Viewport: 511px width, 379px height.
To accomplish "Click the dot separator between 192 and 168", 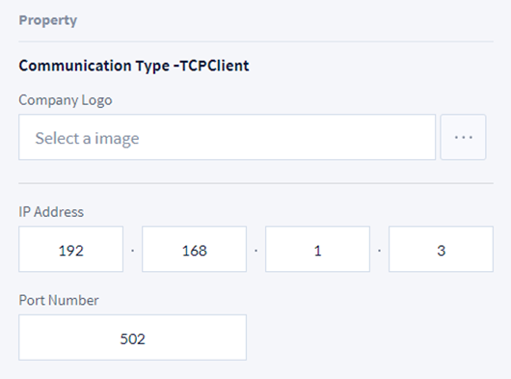I will click(133, 251).
